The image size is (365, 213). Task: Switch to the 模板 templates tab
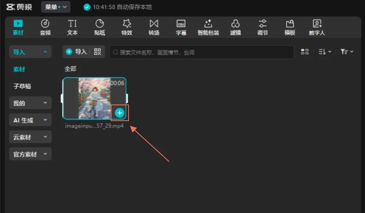290,27
